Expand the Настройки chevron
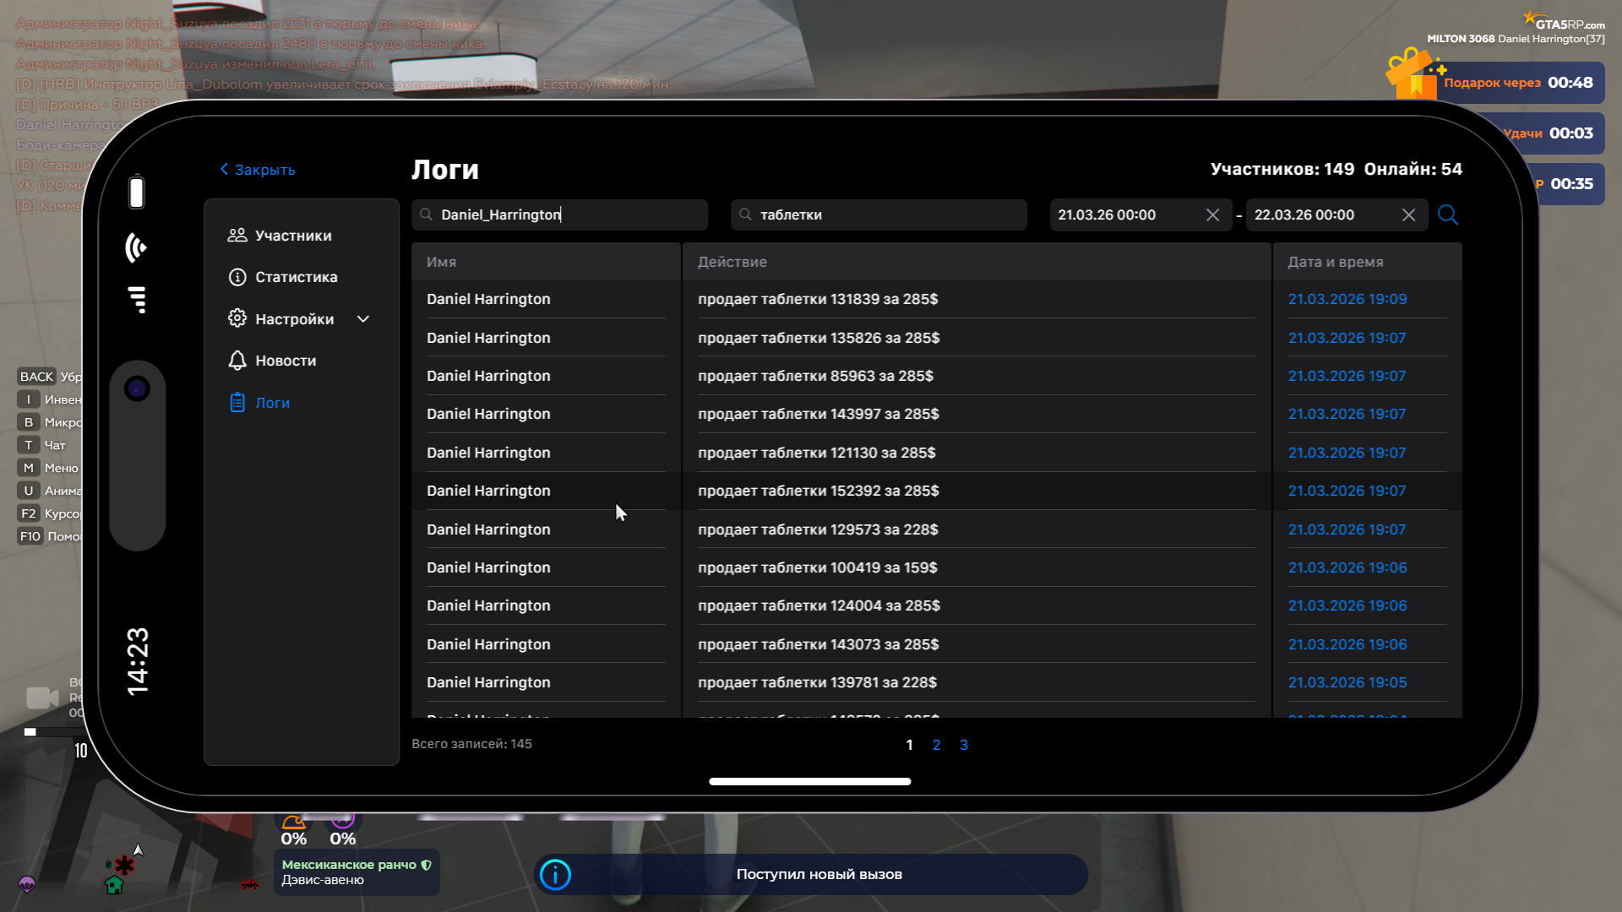This screenshot has width=1622, height=912. (363, 319)
